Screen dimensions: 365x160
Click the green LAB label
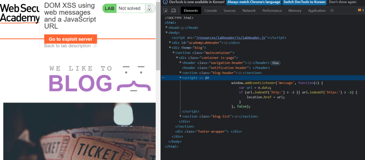click(109, 8)
